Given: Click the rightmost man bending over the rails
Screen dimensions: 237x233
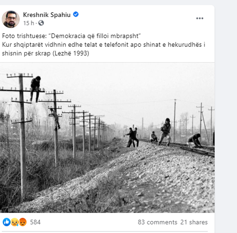Looking at the screenshot, I should (x=194, y=140).
